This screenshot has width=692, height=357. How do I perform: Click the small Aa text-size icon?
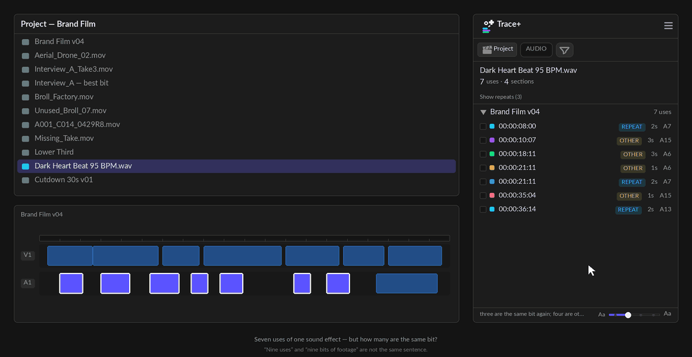tap(601, 315)
